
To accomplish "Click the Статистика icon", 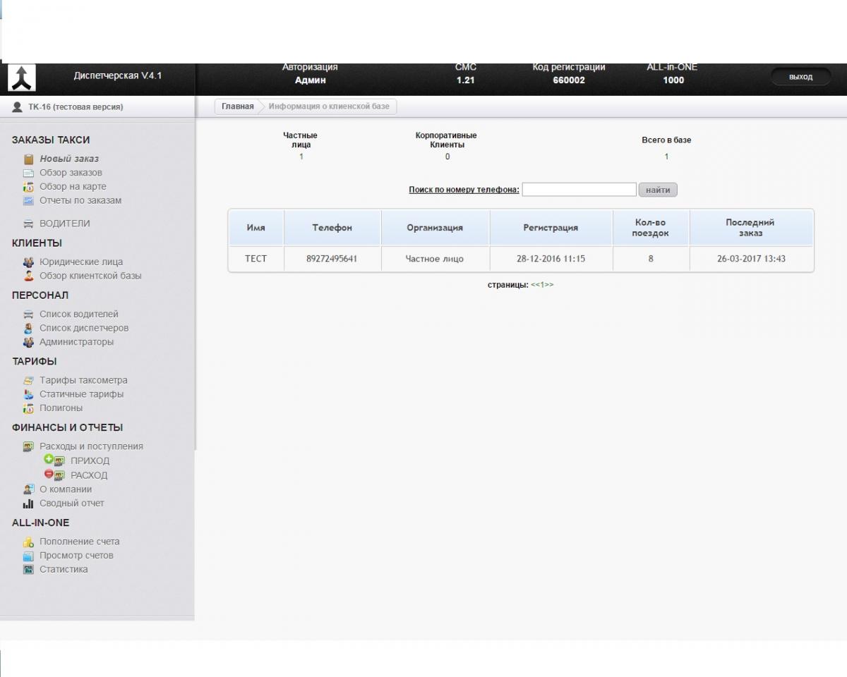I will 28,570.
